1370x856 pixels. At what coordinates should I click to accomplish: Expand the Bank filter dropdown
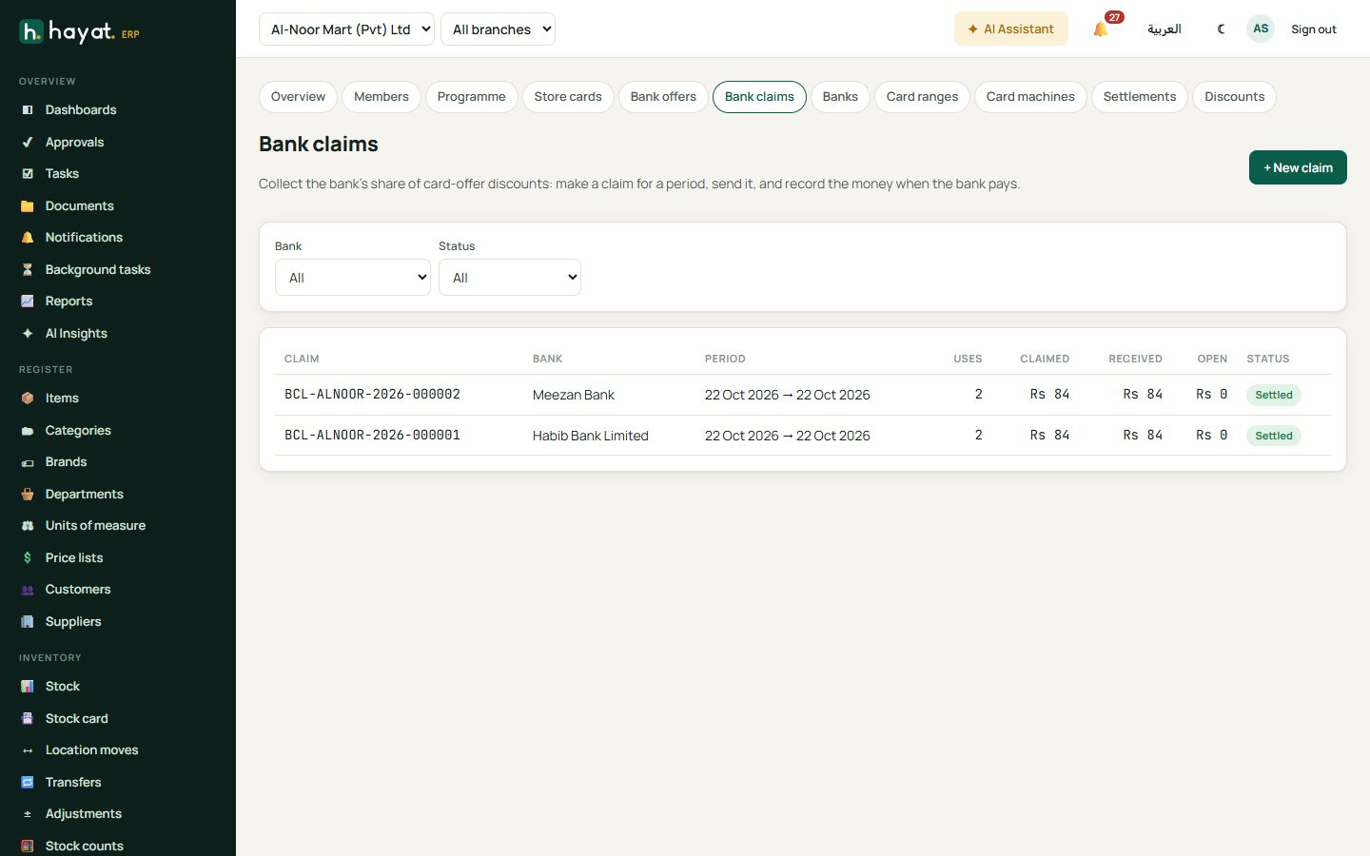(353, 278)
